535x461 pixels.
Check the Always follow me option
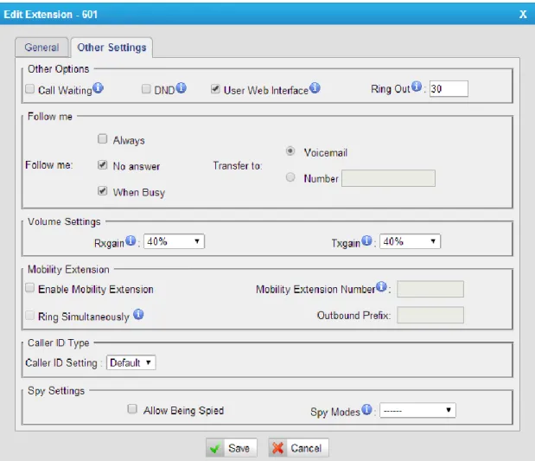pos(102,138)
